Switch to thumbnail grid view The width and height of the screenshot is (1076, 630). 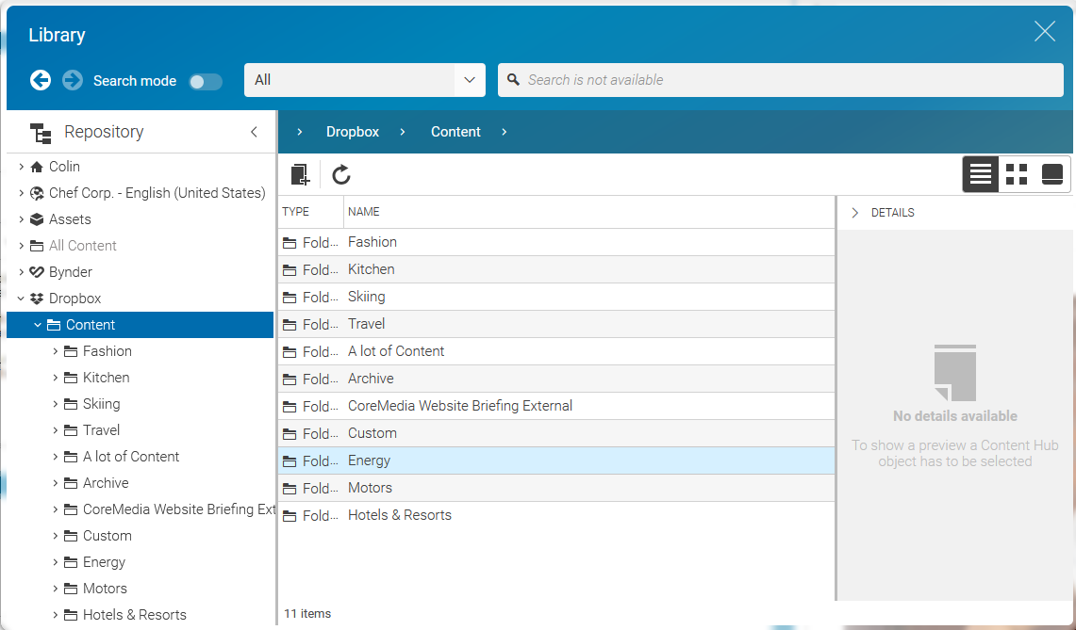coord(1016,174)
